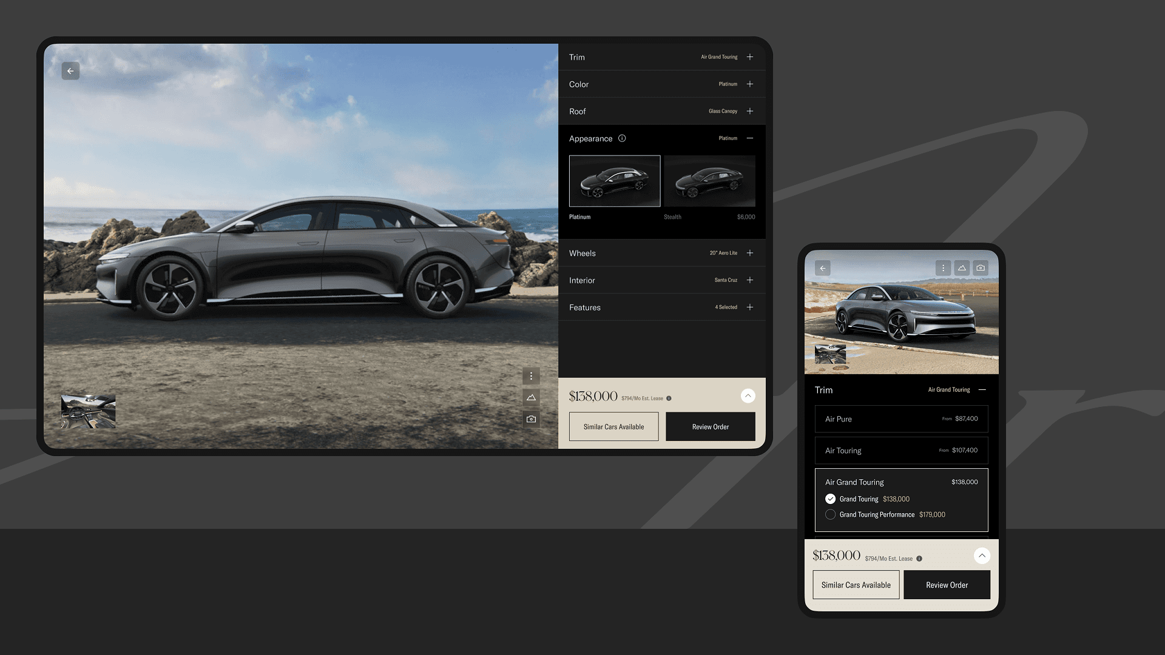Click Similar Cars Available on phone

coord(856,585)
